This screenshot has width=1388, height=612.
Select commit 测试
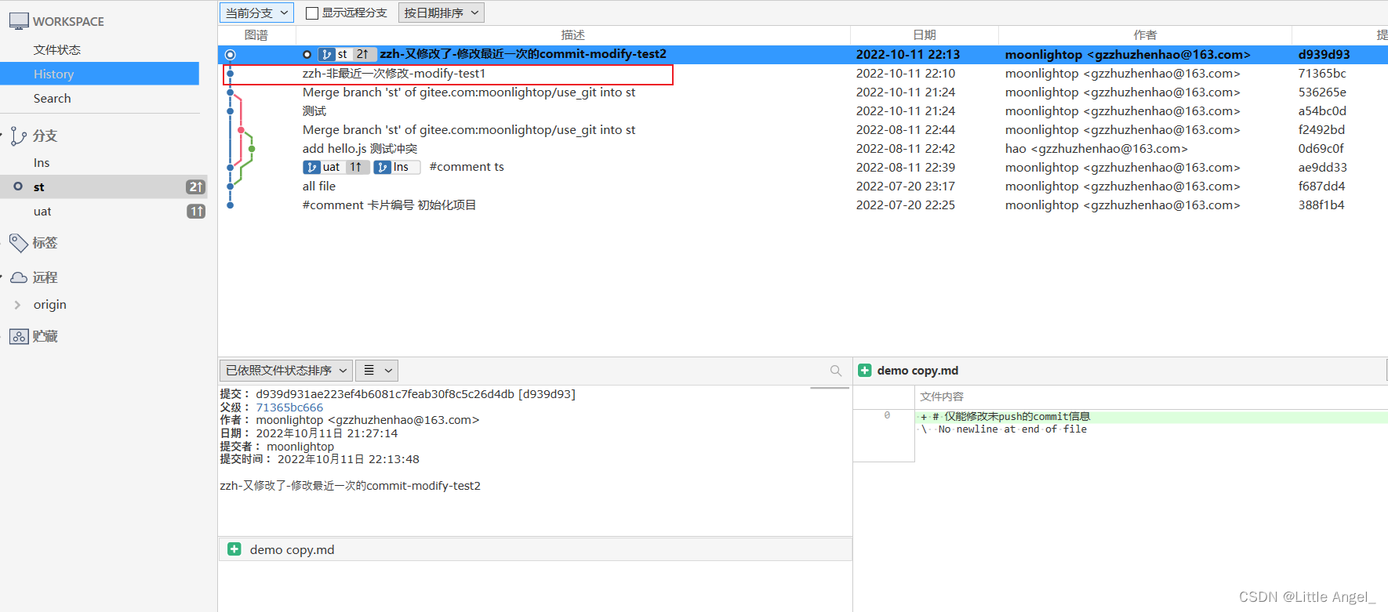[x=314, y=111]
